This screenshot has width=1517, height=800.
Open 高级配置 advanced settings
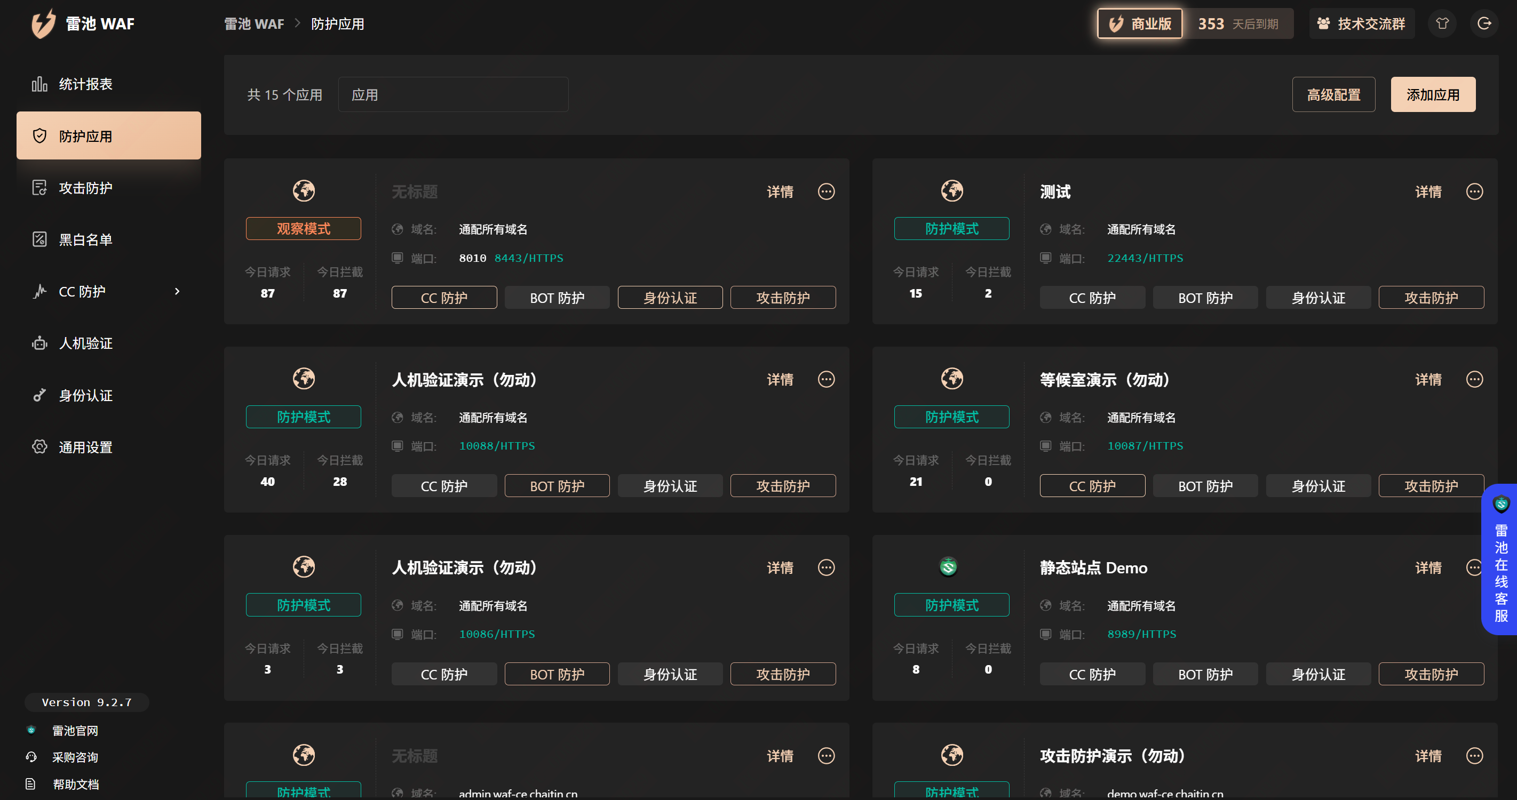coord(1333,94)
